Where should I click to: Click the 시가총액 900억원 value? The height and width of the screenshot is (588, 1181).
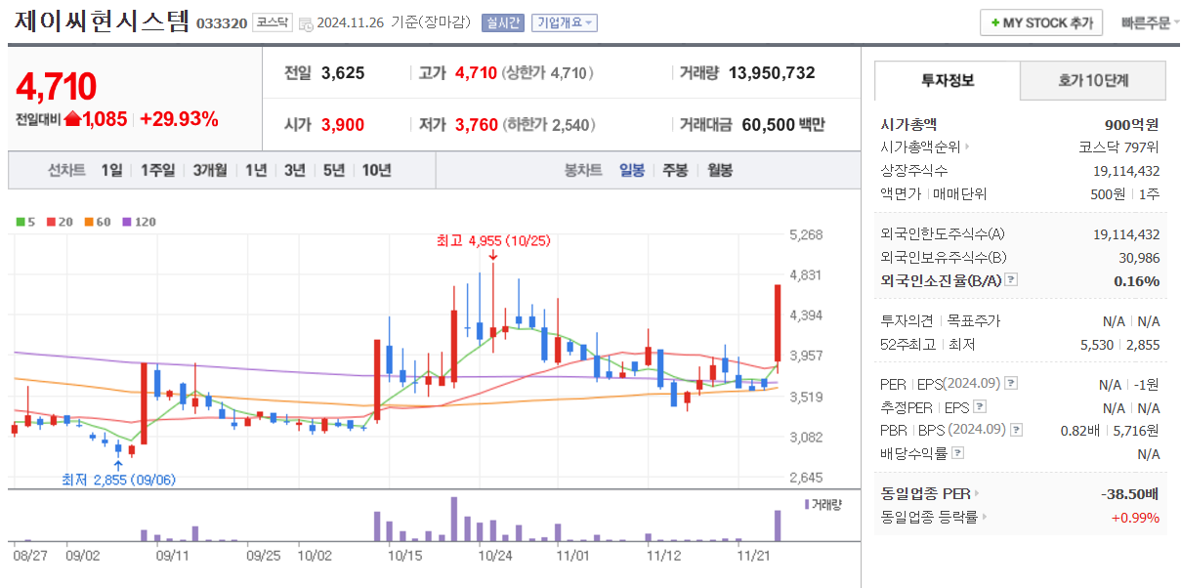point(1131,124)
